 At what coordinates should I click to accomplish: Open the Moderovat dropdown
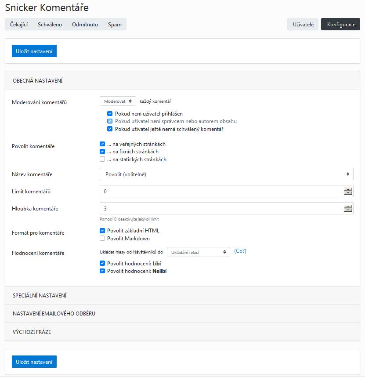coord(118,101)
